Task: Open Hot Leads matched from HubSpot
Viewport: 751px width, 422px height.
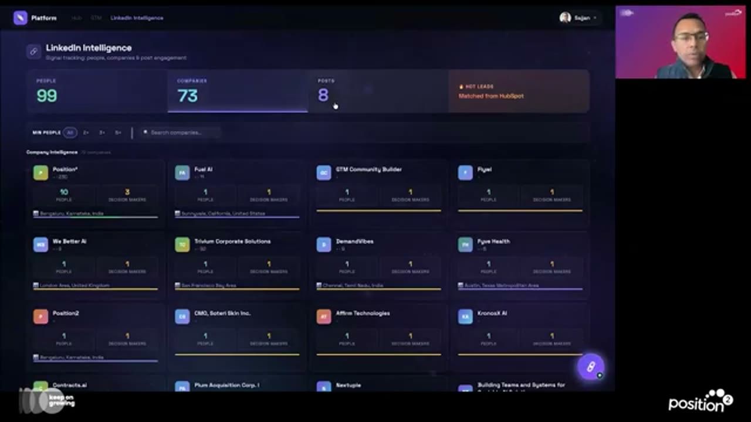Action: pyautogui.click(x=519, y=91)
